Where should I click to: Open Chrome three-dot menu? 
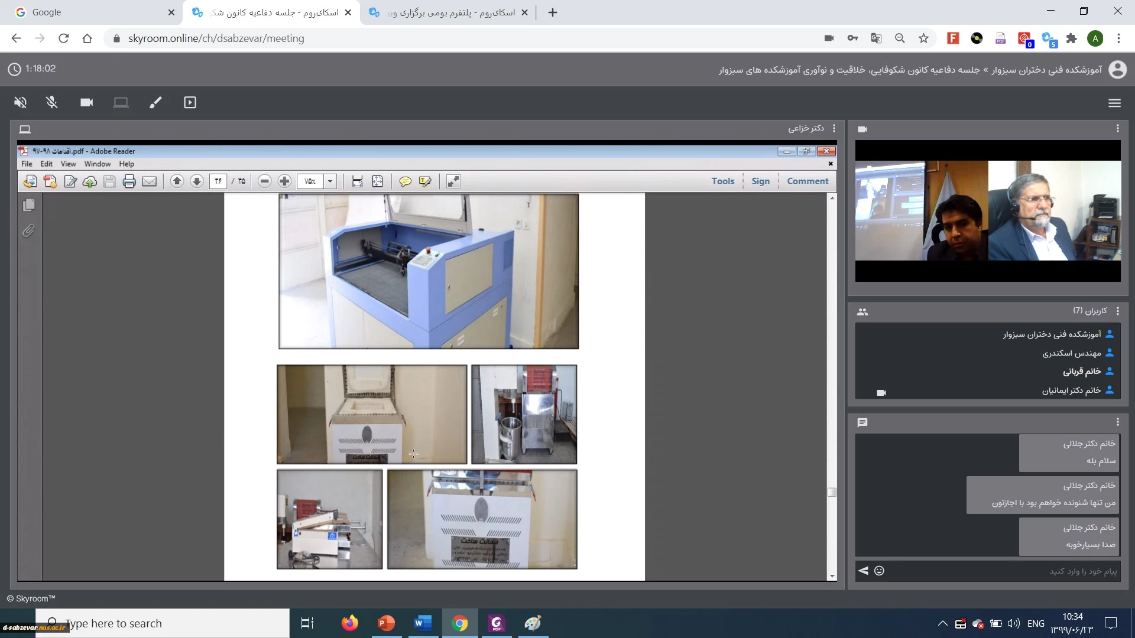click(1118, 38)
